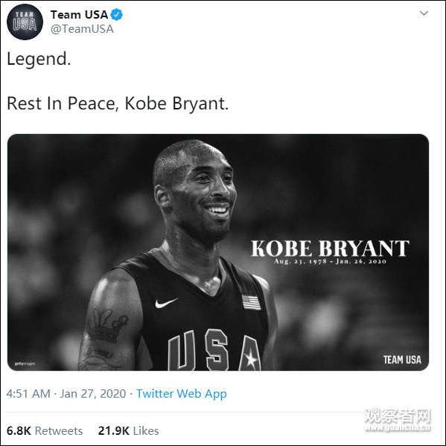View the 6.8K Retweets list
Screen dimensions: 446x446
point(45,430)
